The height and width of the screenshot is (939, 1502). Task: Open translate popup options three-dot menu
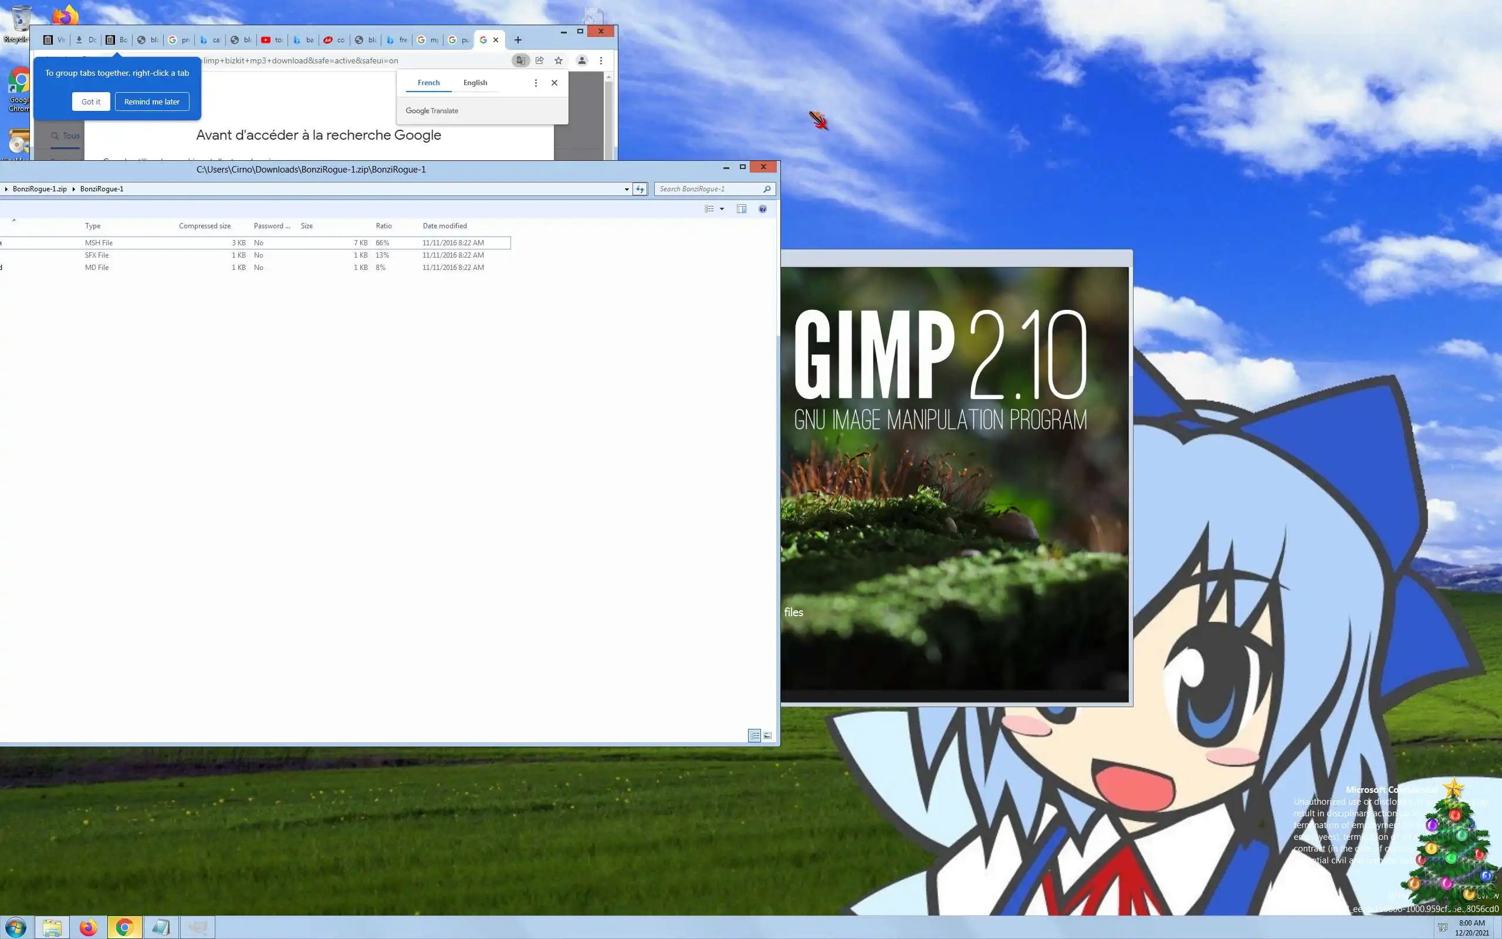(536, 83)
